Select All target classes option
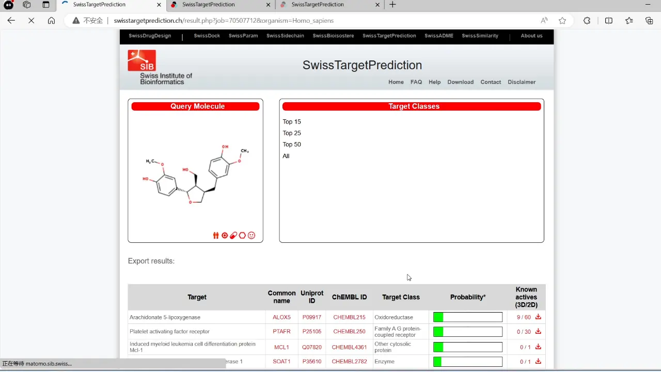This screenshot has width=661, height=372. point(286,156)
